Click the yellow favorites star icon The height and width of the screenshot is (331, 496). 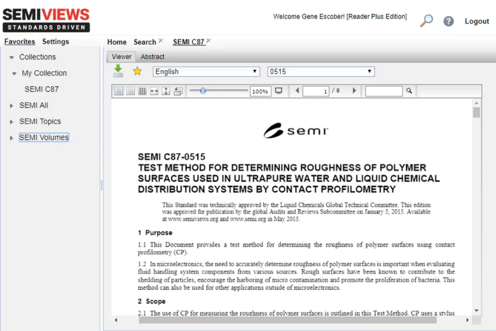137,71
